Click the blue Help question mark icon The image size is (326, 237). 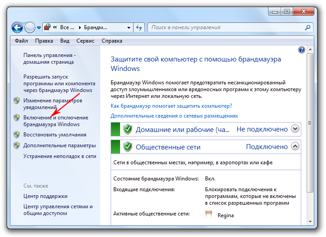click(301, 50)
